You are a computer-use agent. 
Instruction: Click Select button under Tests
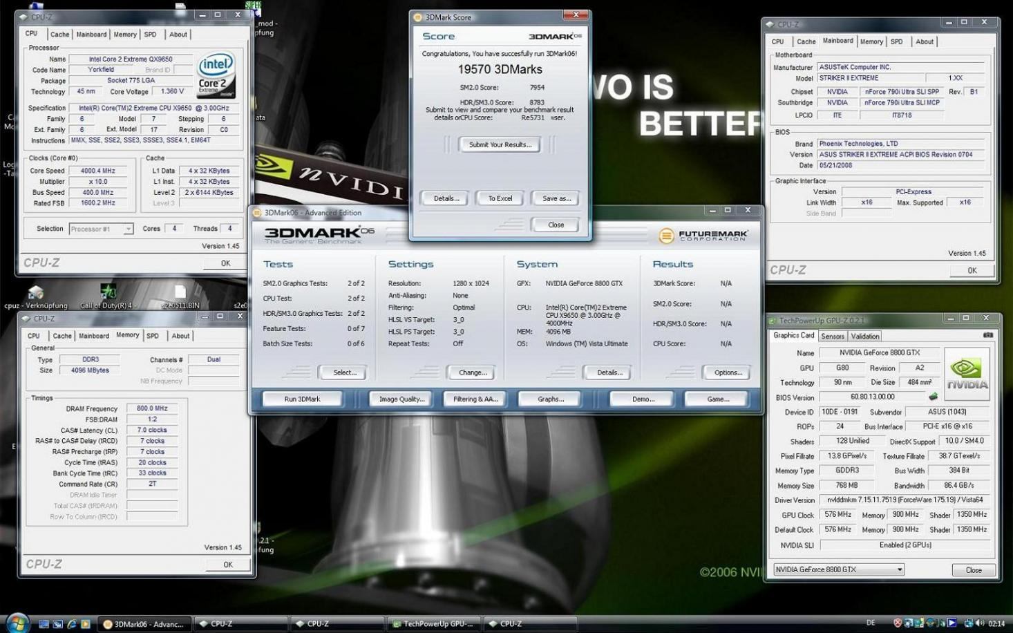click(x=345, y=372)
